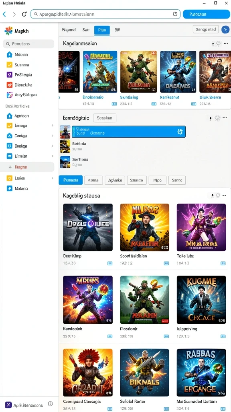The height and width of the screenshot is (412, 231).
Task: Switch to the Waymd tab
Action: click(69, 30)
